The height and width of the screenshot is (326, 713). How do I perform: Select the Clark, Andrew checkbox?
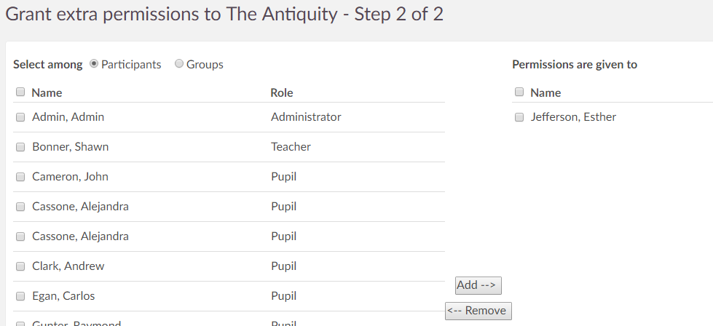click(20, 266)
